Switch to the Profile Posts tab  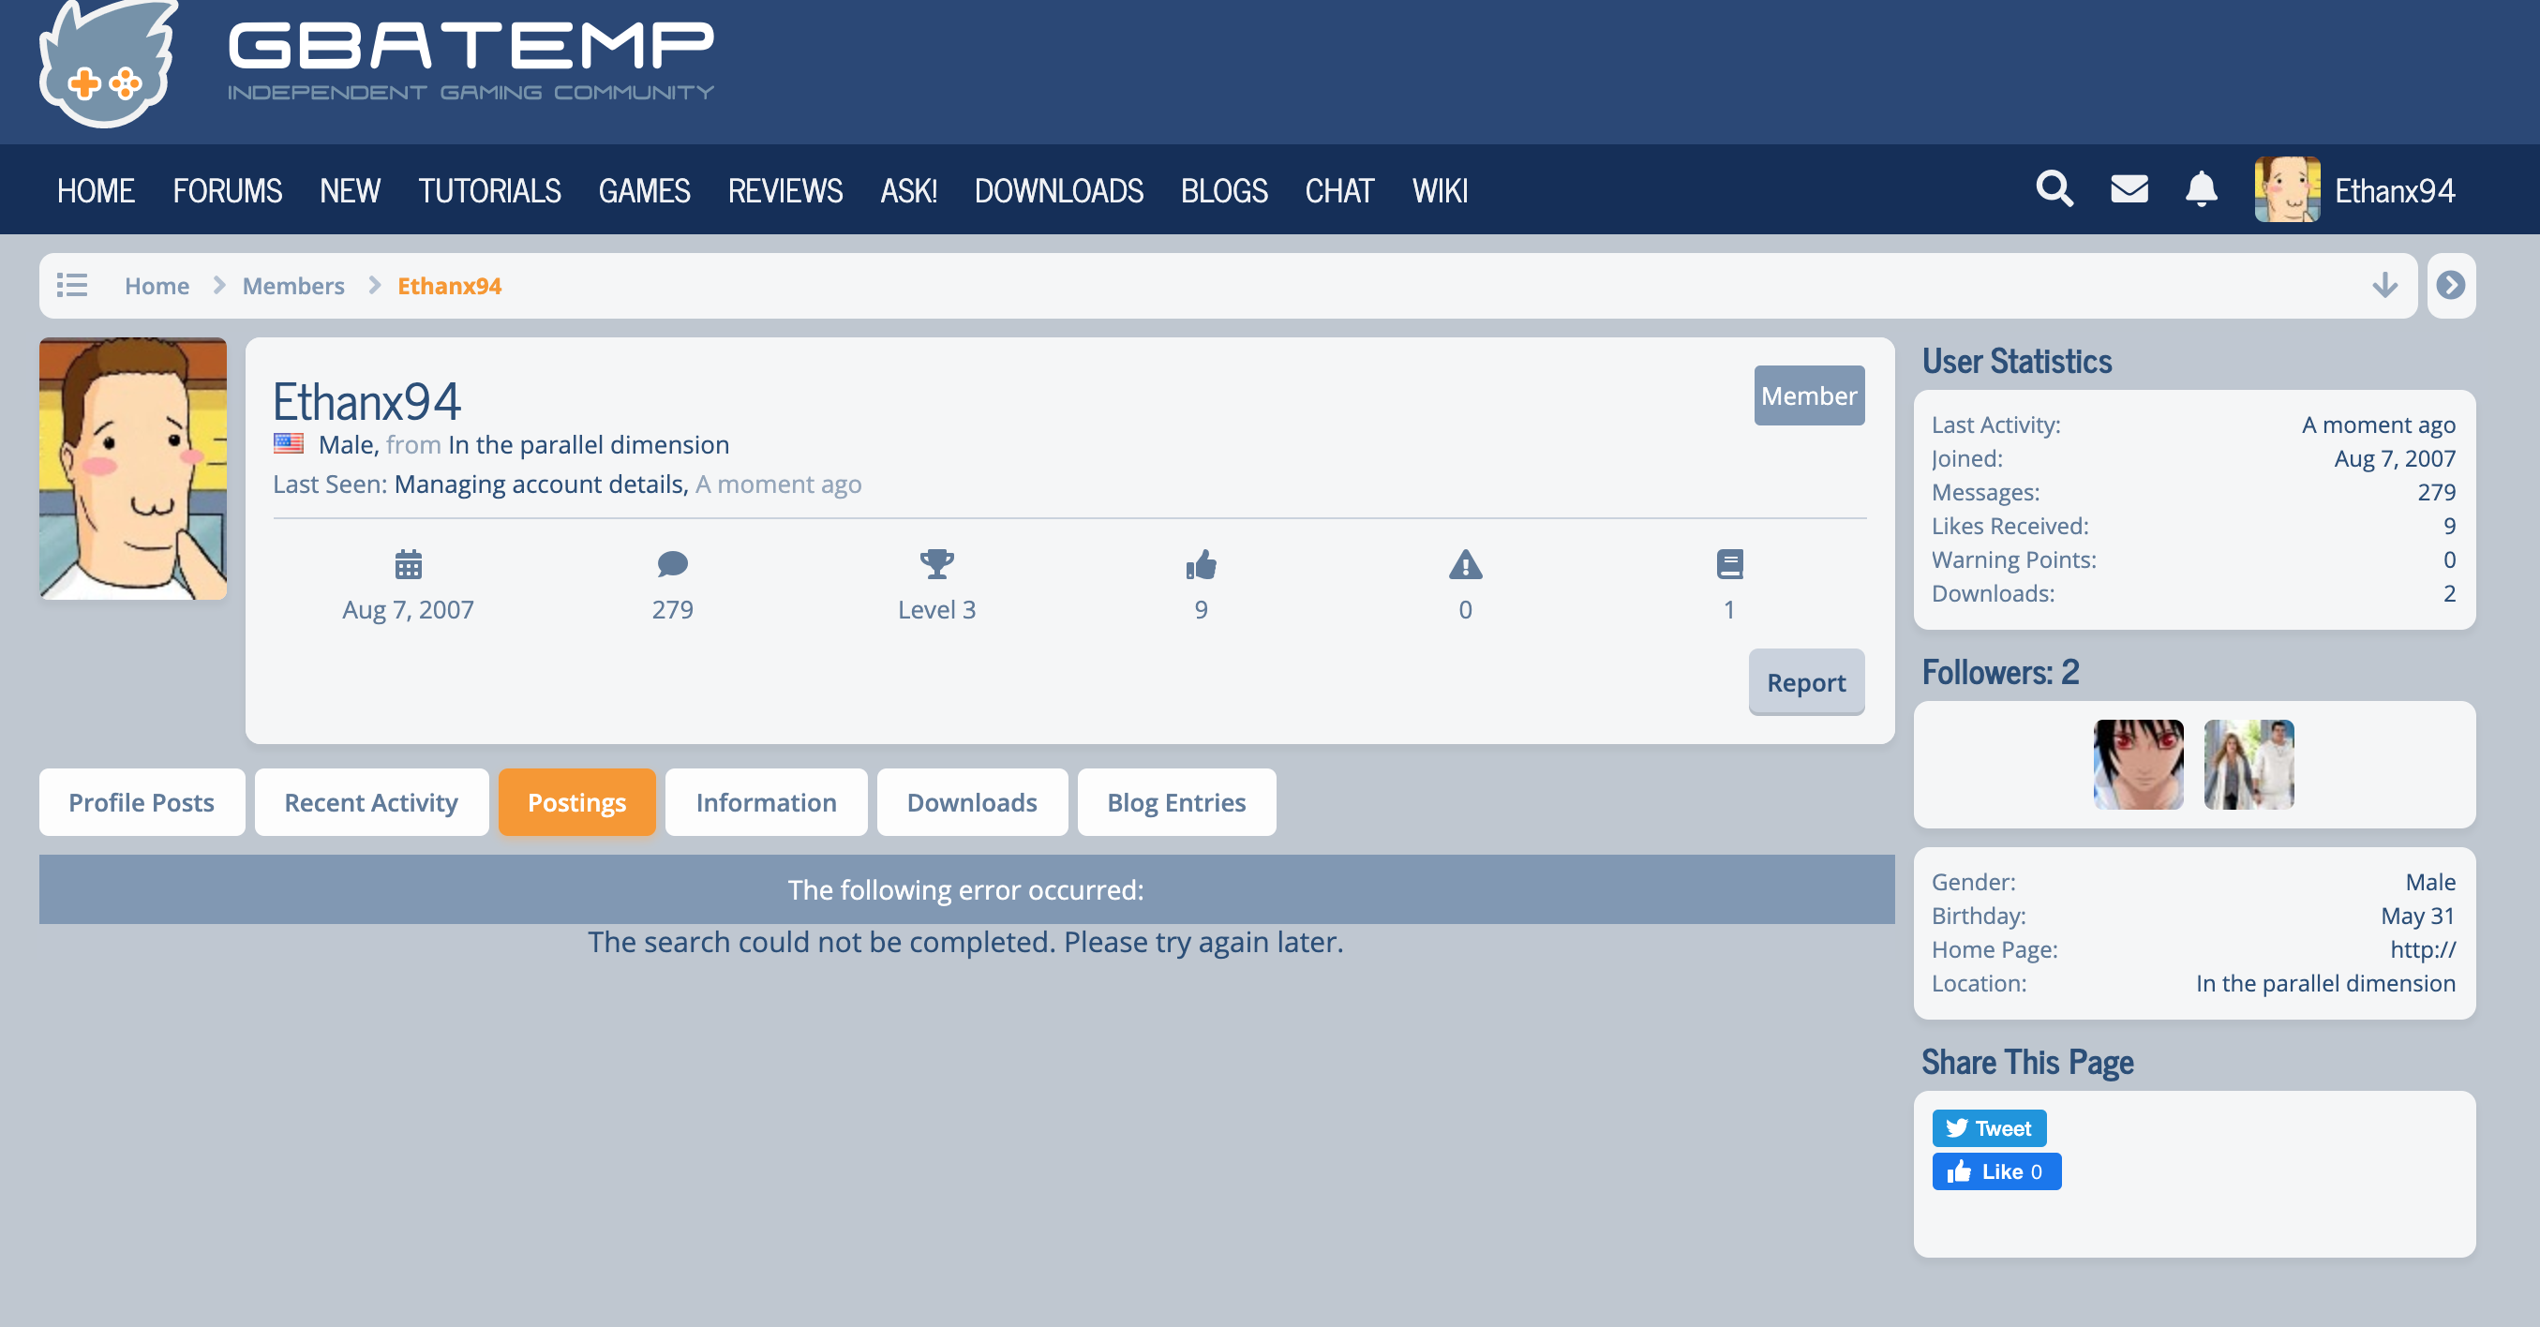142,802
